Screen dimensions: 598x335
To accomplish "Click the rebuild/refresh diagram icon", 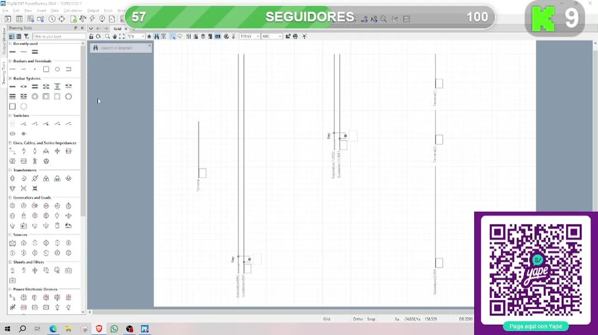I will [98, 36].
